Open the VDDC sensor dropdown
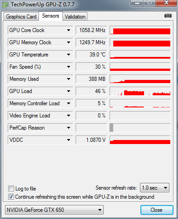The width and height of the screenshot is (178, 219). point(68,140)
